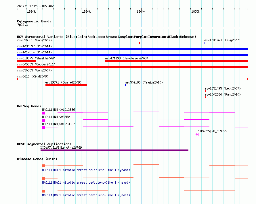
Task: Click the nsv518875 Shaikh2009 red bar
Action: 26,61
